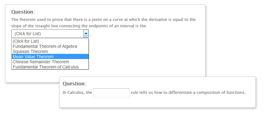Click the '(Click for List)' combo box field

coord(50,34)
